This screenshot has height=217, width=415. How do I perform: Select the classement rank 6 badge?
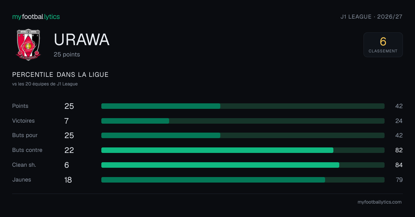(383, 45)
